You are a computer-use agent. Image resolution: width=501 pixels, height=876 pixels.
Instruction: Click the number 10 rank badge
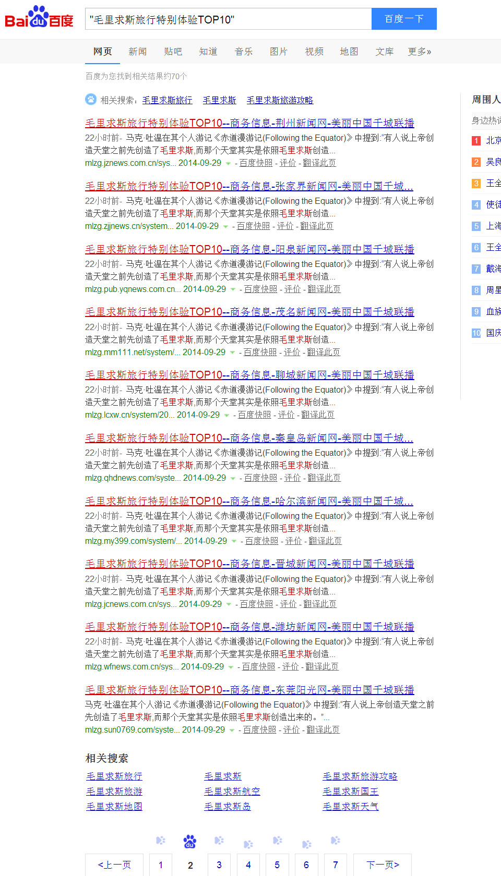(476, 333)
